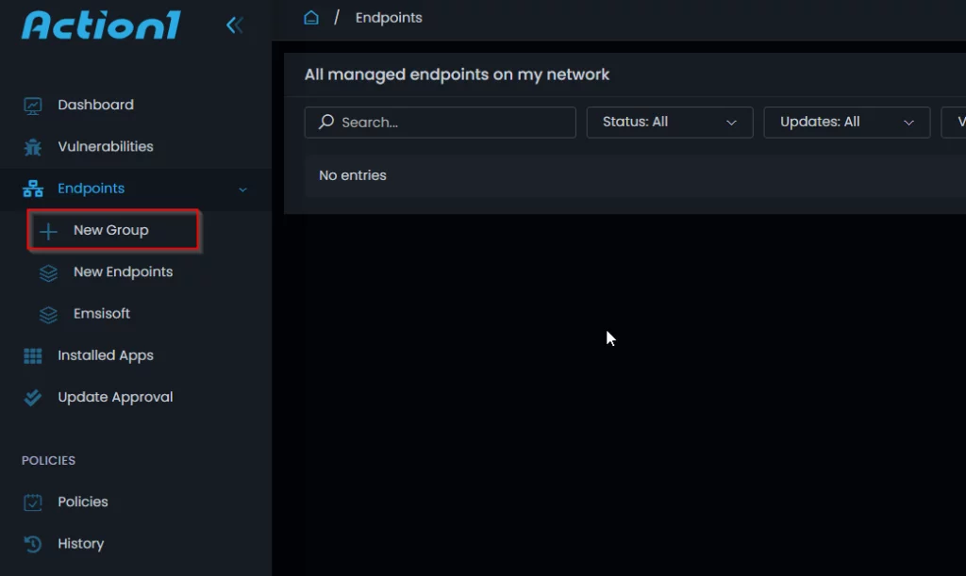Click the Vulnerabilities bug icon
This screenshot has height=576, width=966.
coord(33,147)
